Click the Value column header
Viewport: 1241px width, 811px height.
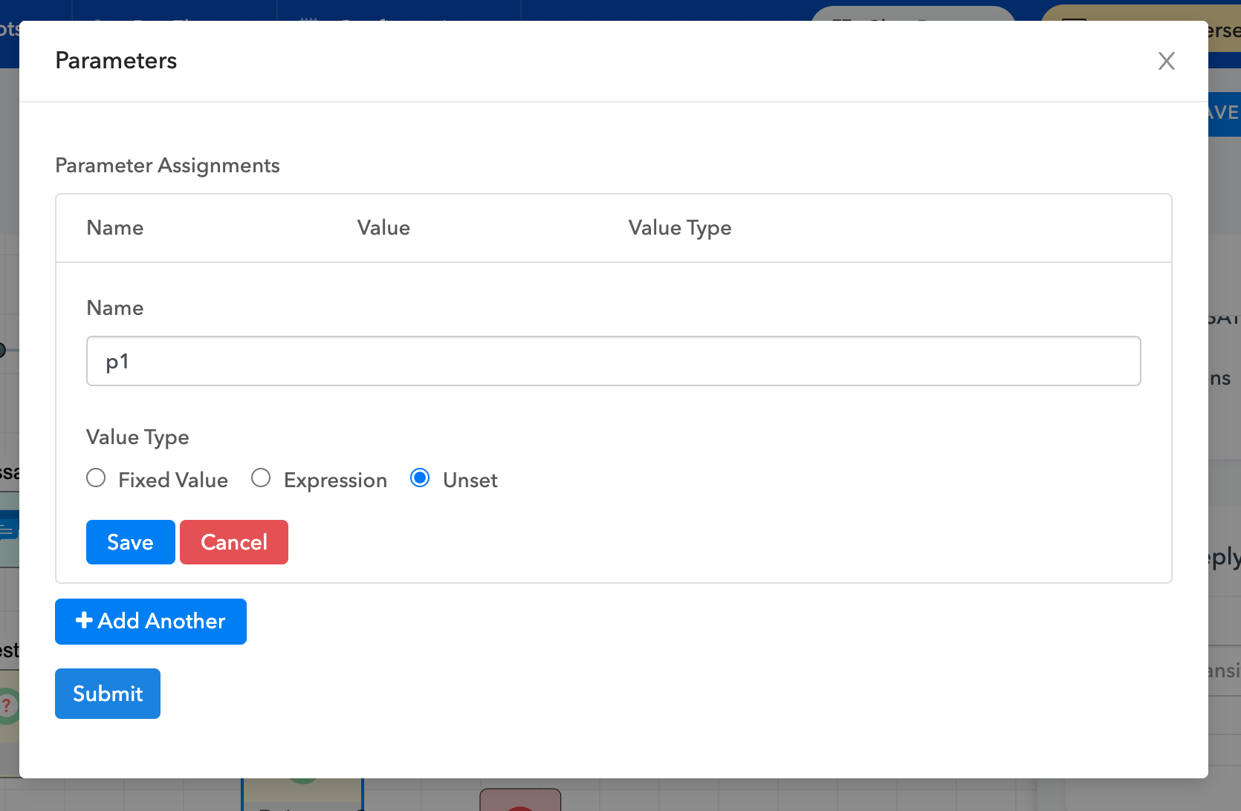coord(383,228)
